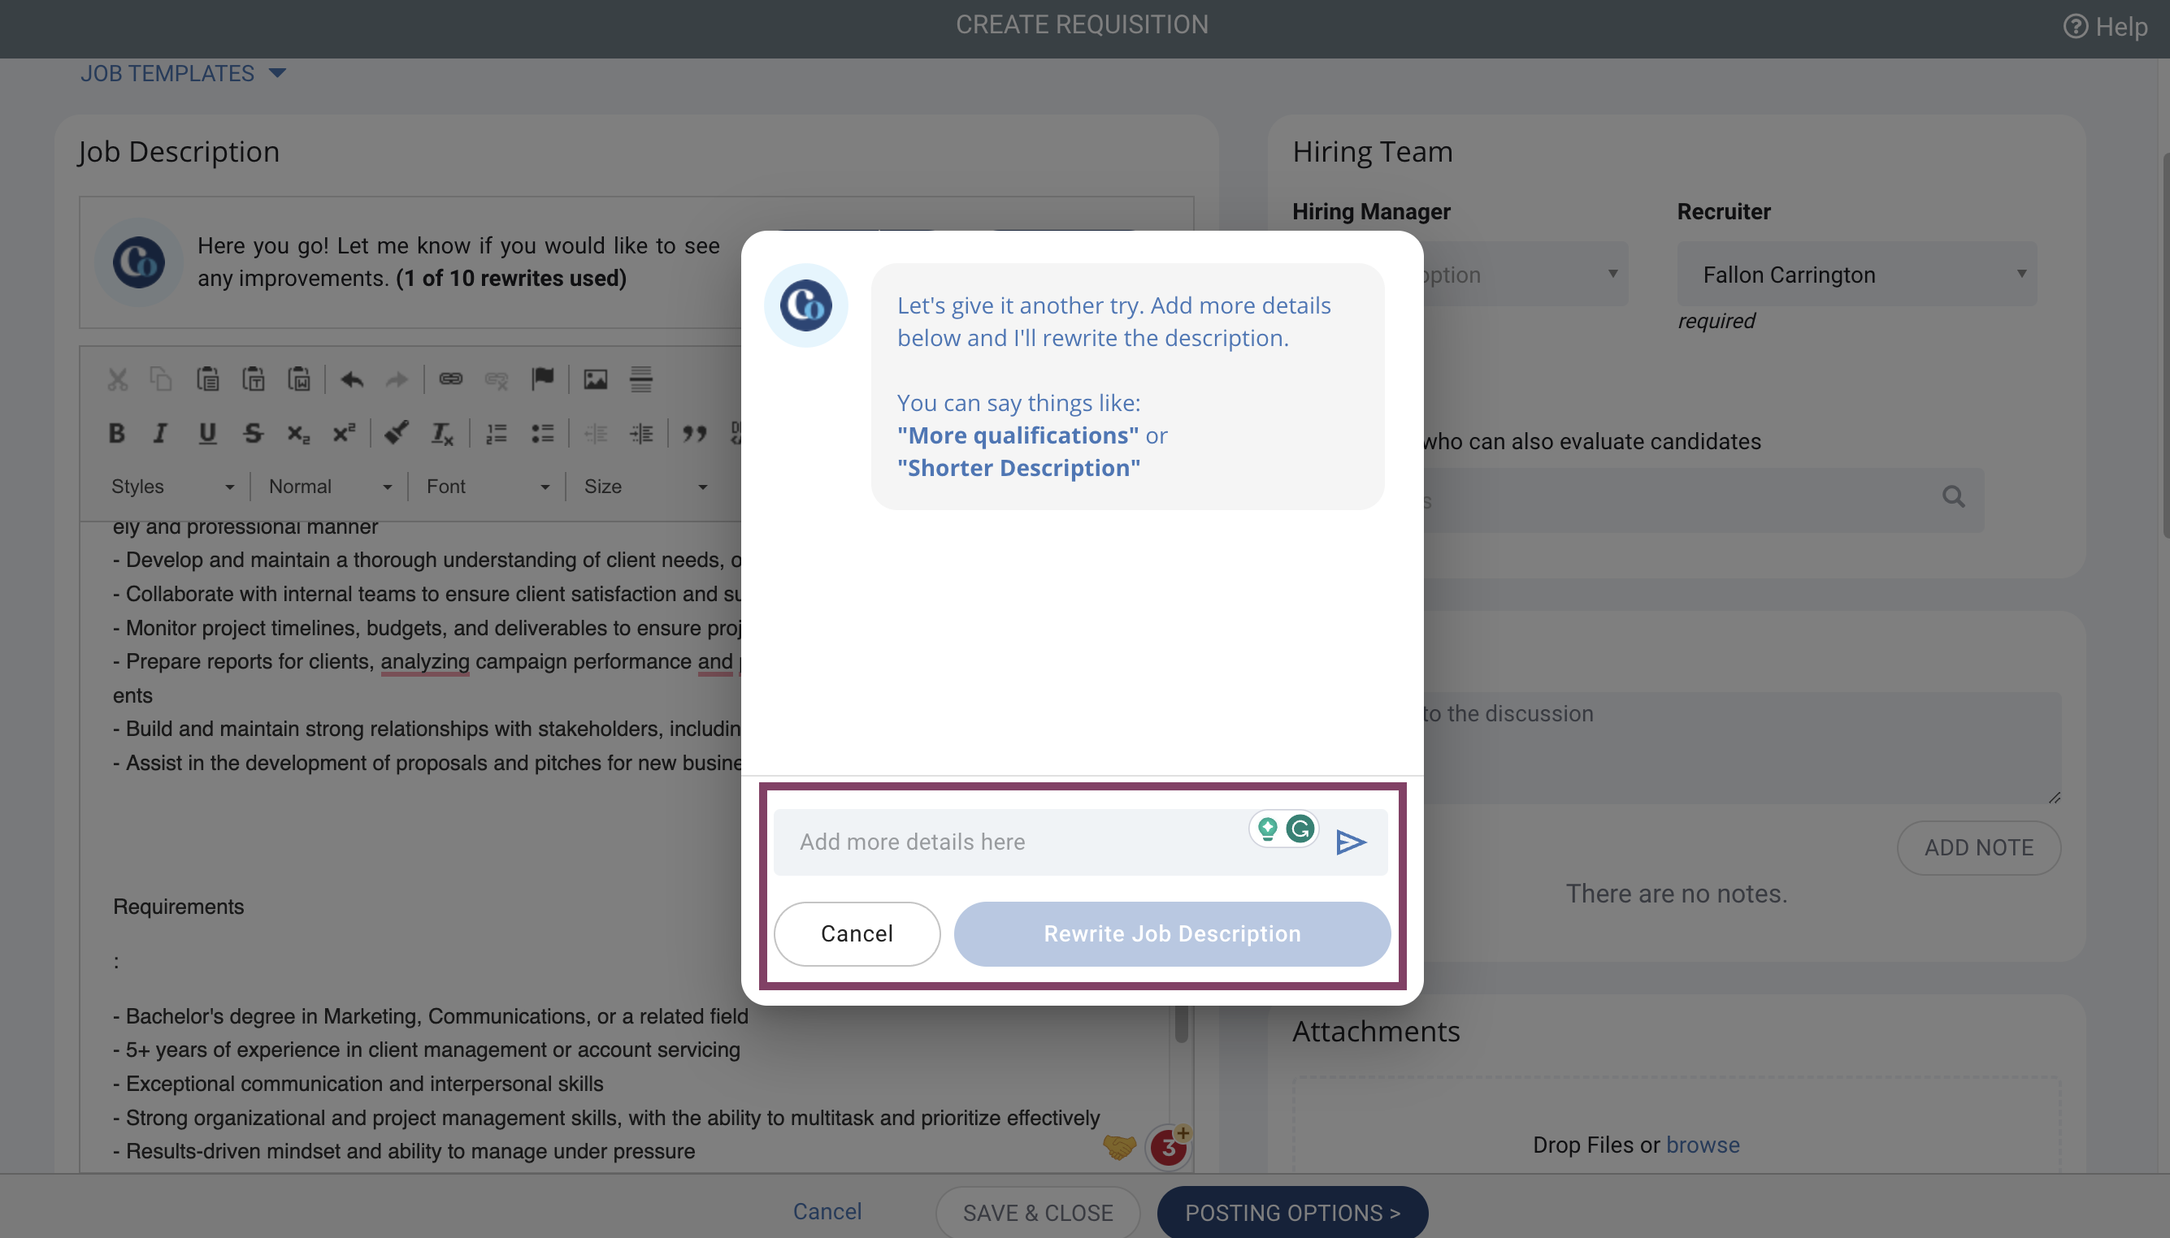The image size is (2170, 1238).
Task: Click the send arrow icon in chat
Action: pyautogui.click(x=1350, y=842)
